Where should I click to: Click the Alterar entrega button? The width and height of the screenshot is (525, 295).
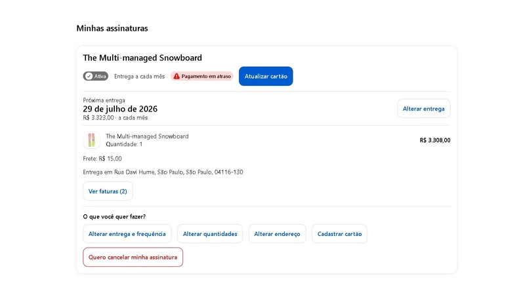click(423, 109)
